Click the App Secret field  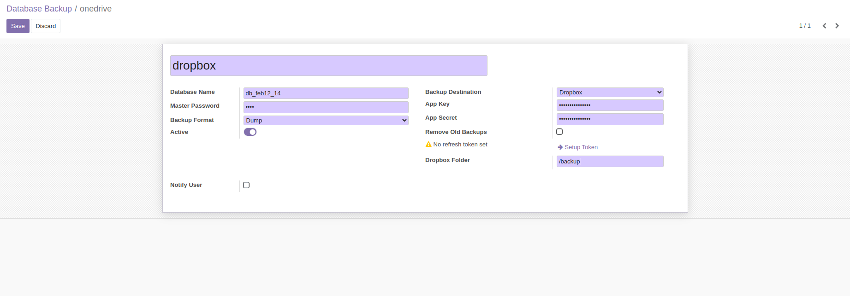coord(610,119)
